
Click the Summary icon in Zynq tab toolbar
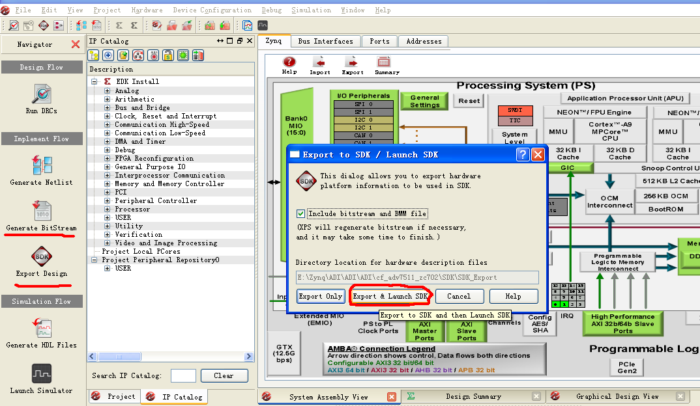click(383, 62)
